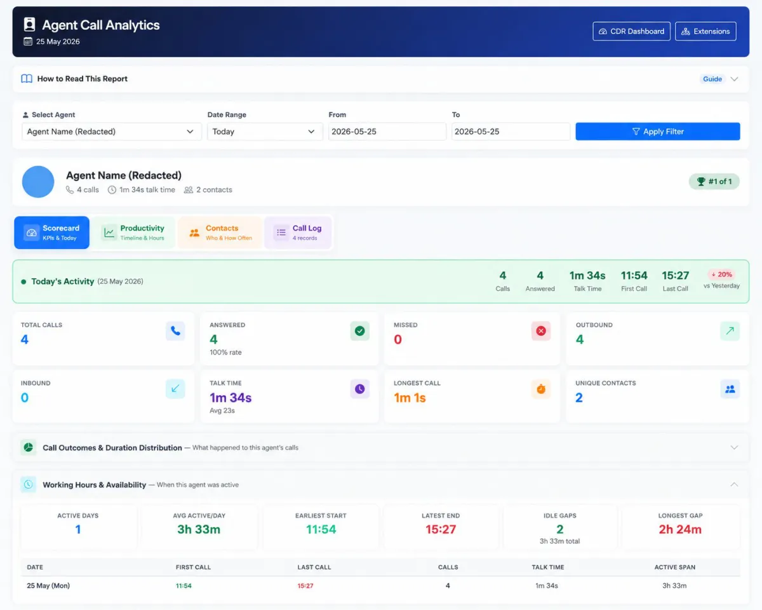This screenshot has width=762, height=610.
Task: Click the clock icon beside 1m 34s talk time
Action: point(112,190)
